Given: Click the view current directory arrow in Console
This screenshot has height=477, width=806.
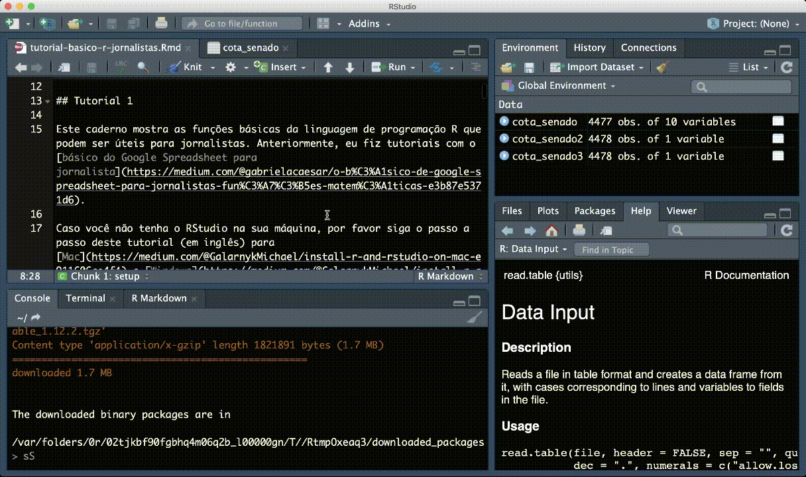Looking at the screenshot, I should coord(36,318).
